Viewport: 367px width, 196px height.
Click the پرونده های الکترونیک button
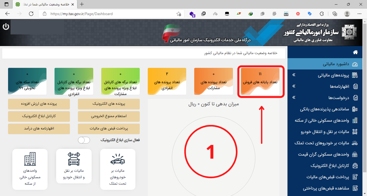point(109,104)
